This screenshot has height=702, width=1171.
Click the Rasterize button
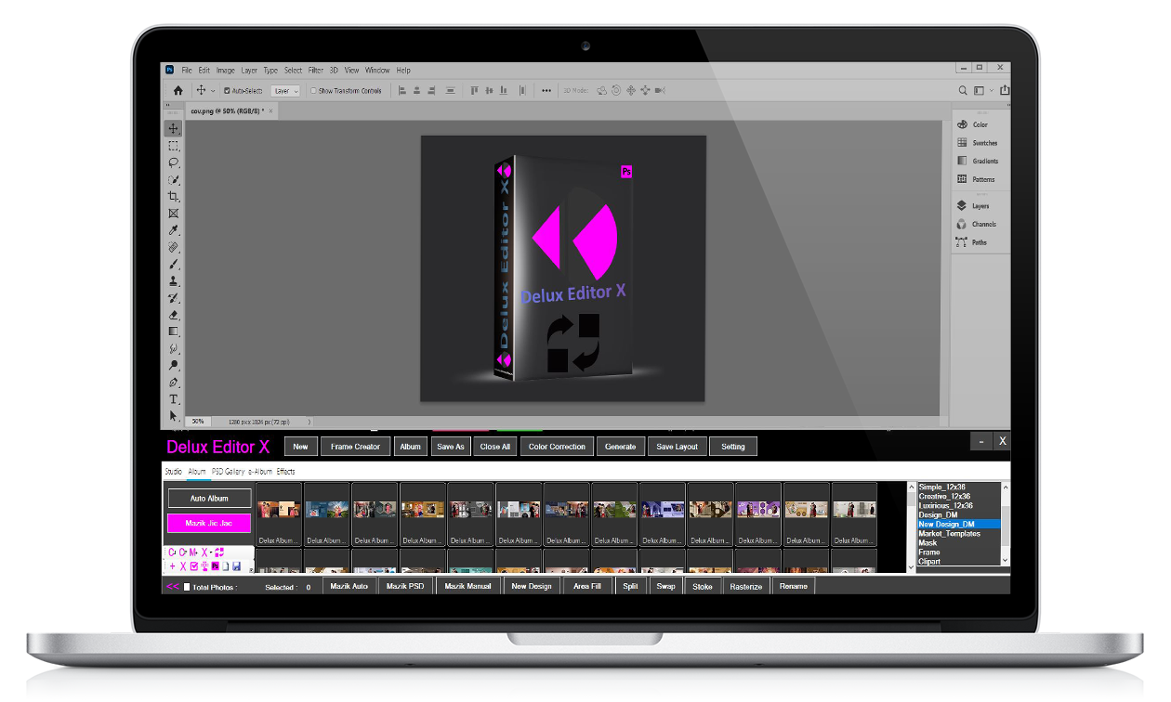click(746, 586)
